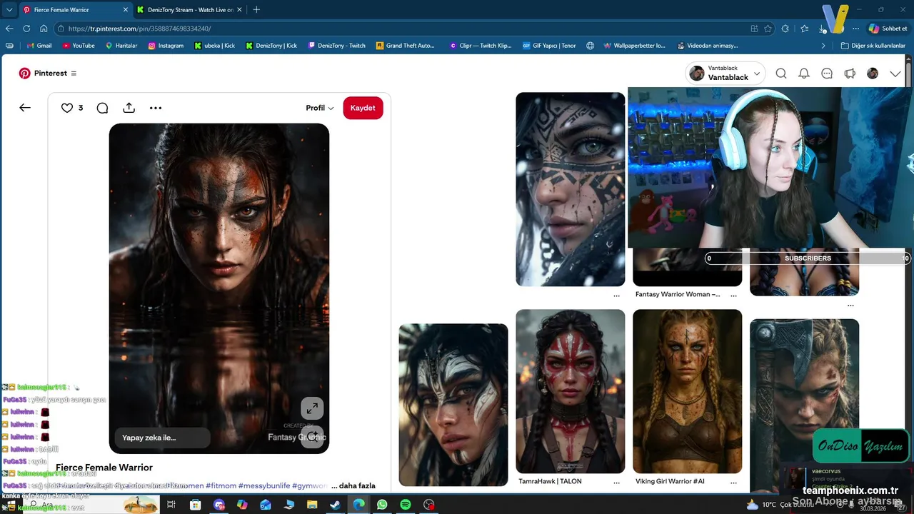Click the #messybunlife hashtag link

pos(264,485)
